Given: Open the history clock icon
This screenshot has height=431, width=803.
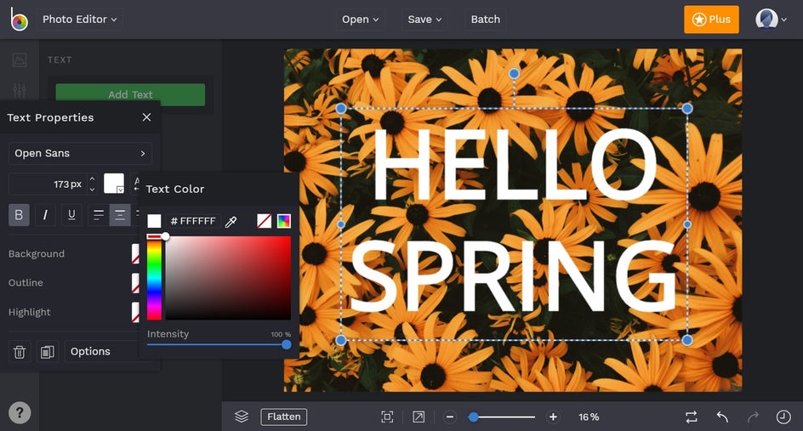Looking at the screenshot, I should tap(783, 417).
